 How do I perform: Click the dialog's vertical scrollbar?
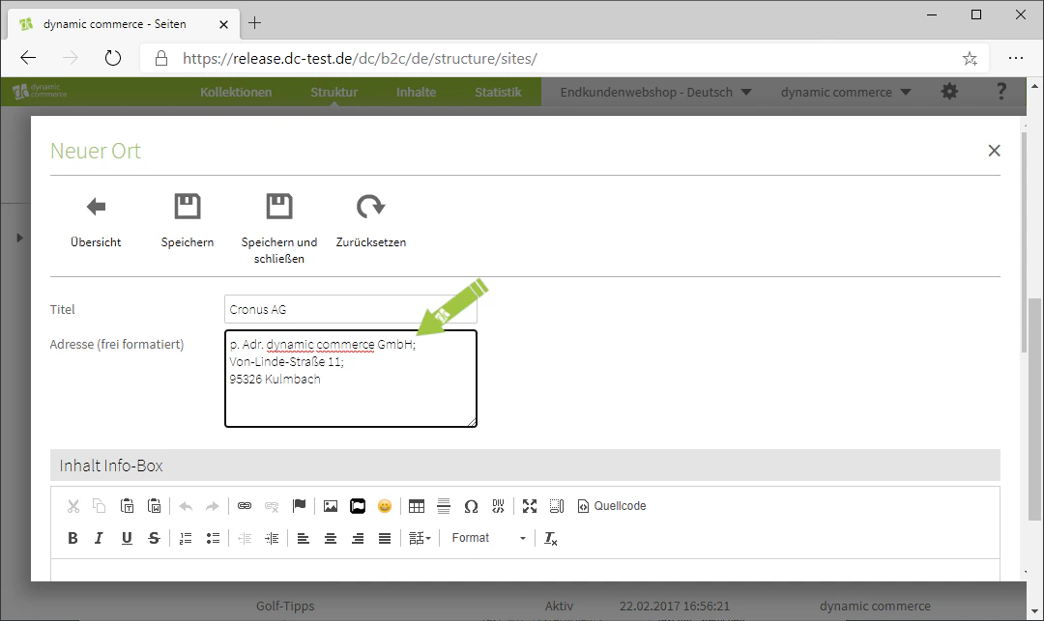[x=1023, y=240]
